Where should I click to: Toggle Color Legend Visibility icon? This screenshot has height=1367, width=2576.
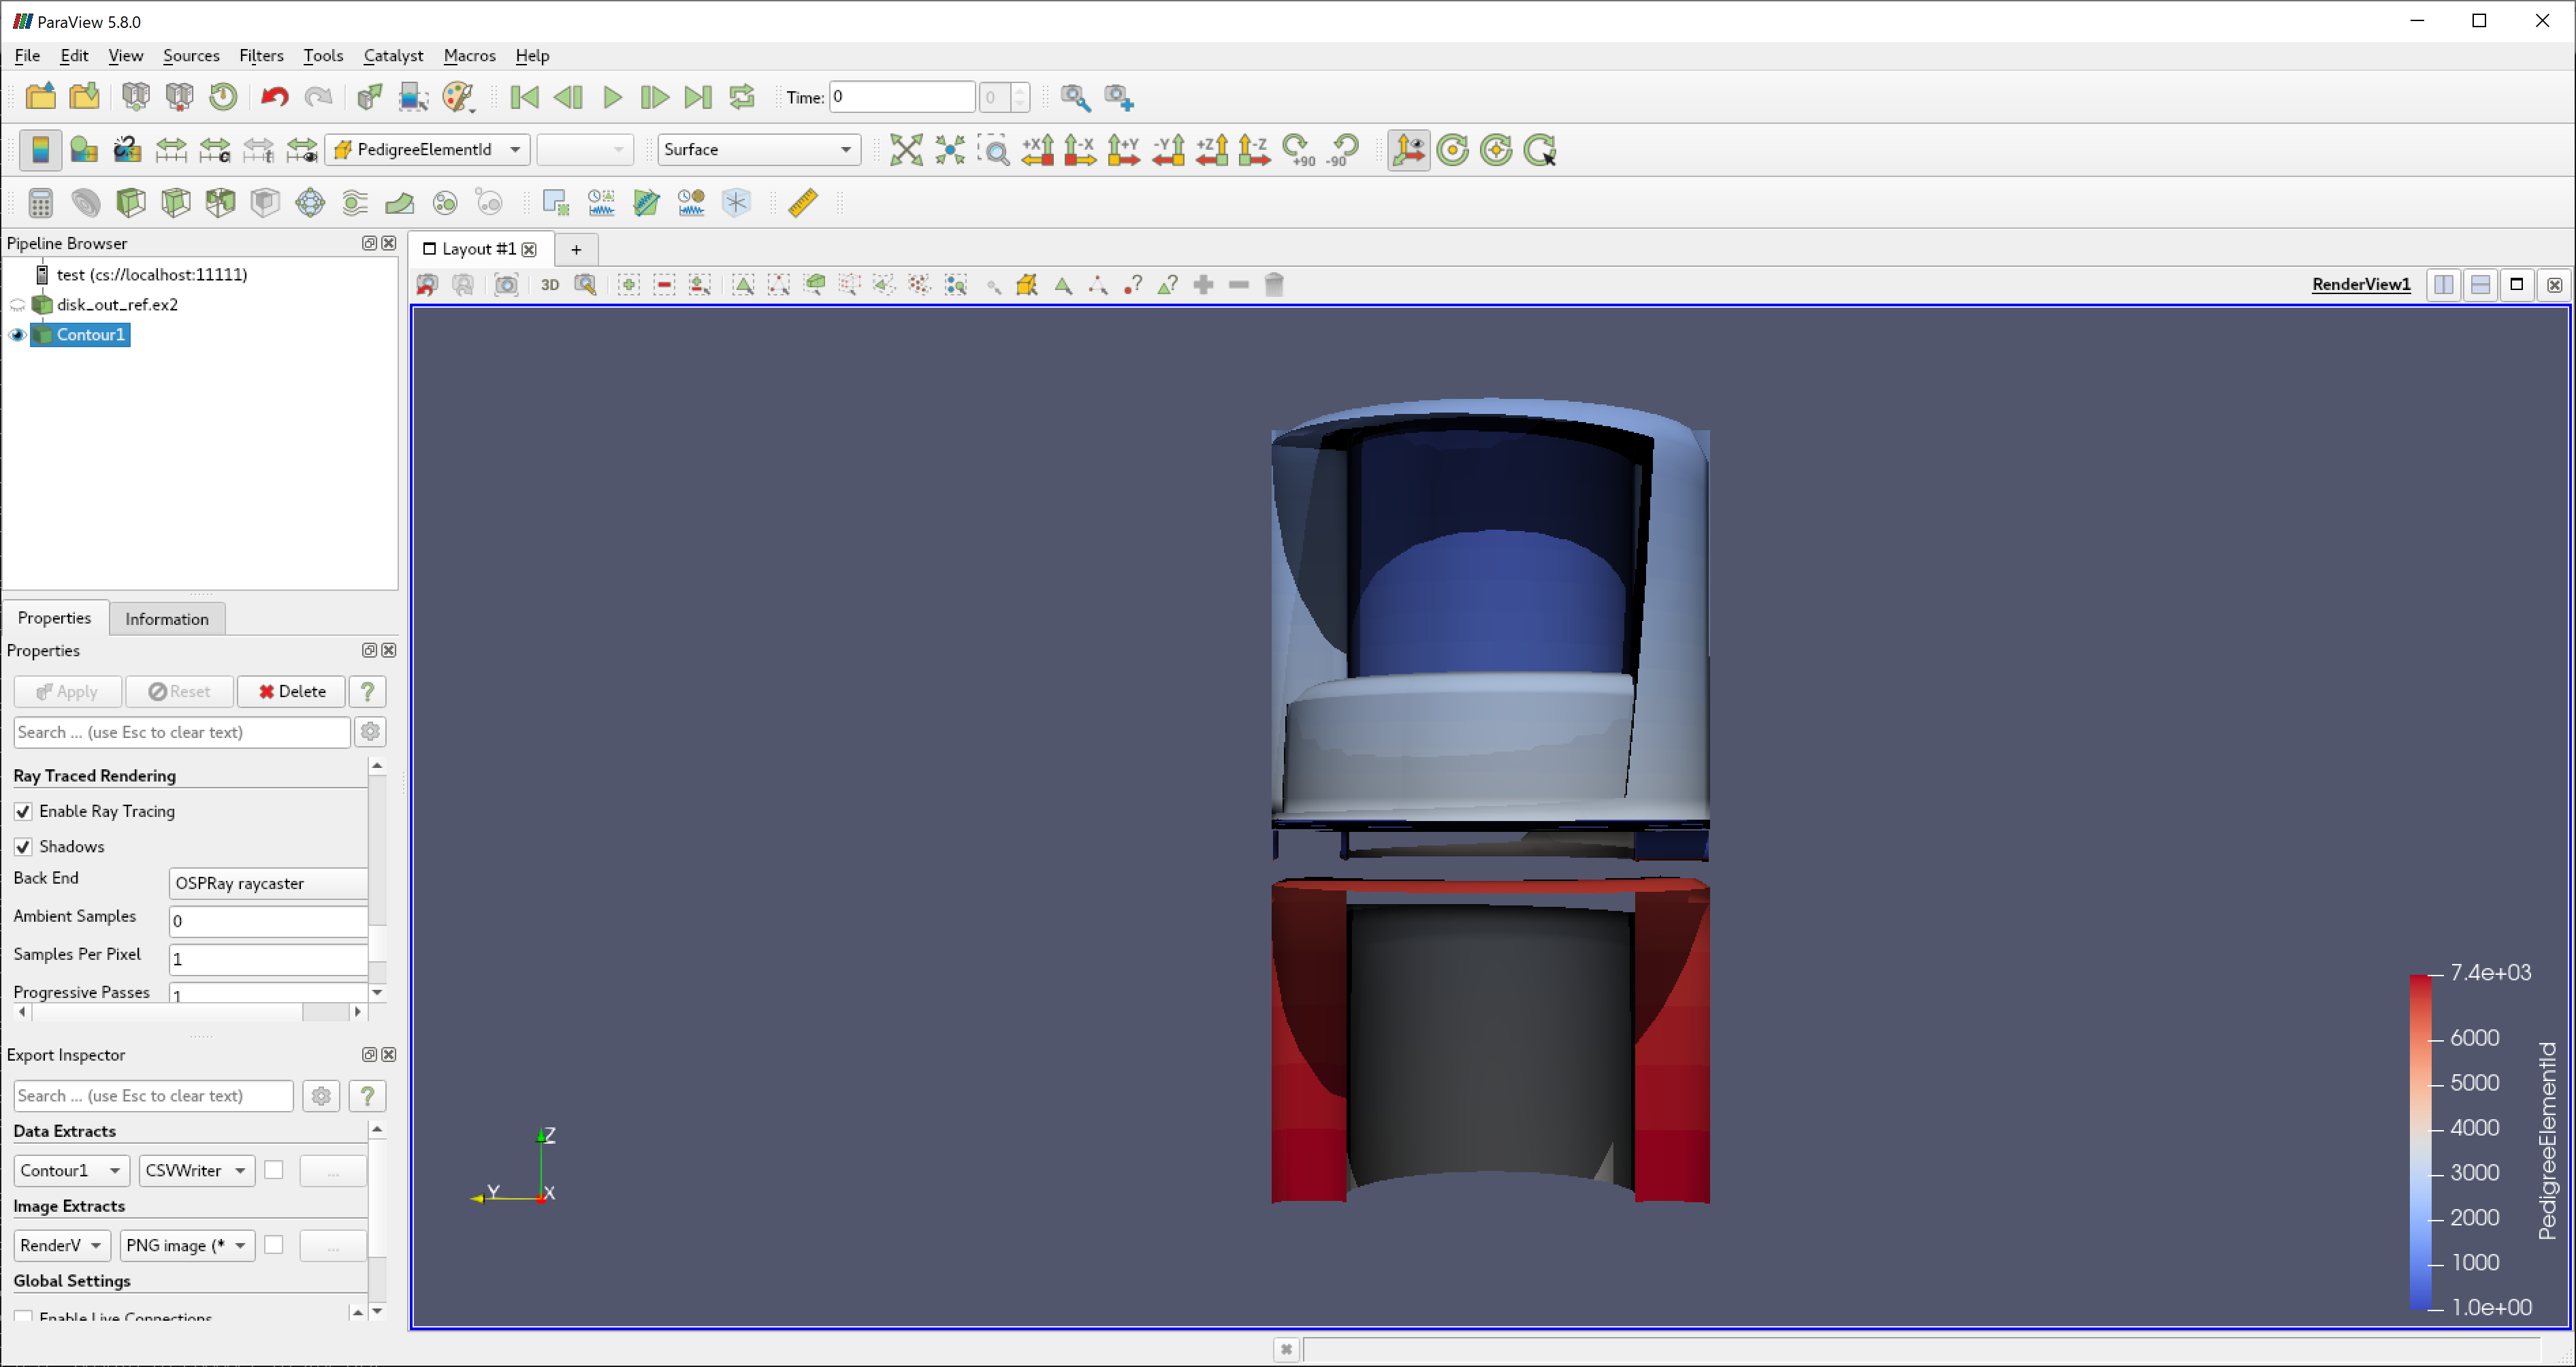(x=40, y=150)
